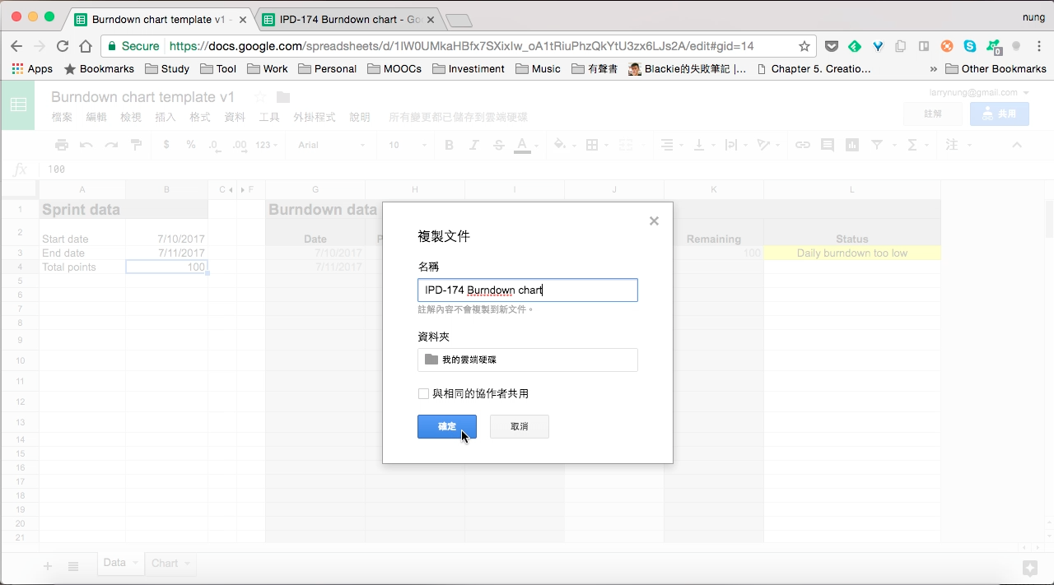Click the 共用 share button

click(x=1000, y=114)
